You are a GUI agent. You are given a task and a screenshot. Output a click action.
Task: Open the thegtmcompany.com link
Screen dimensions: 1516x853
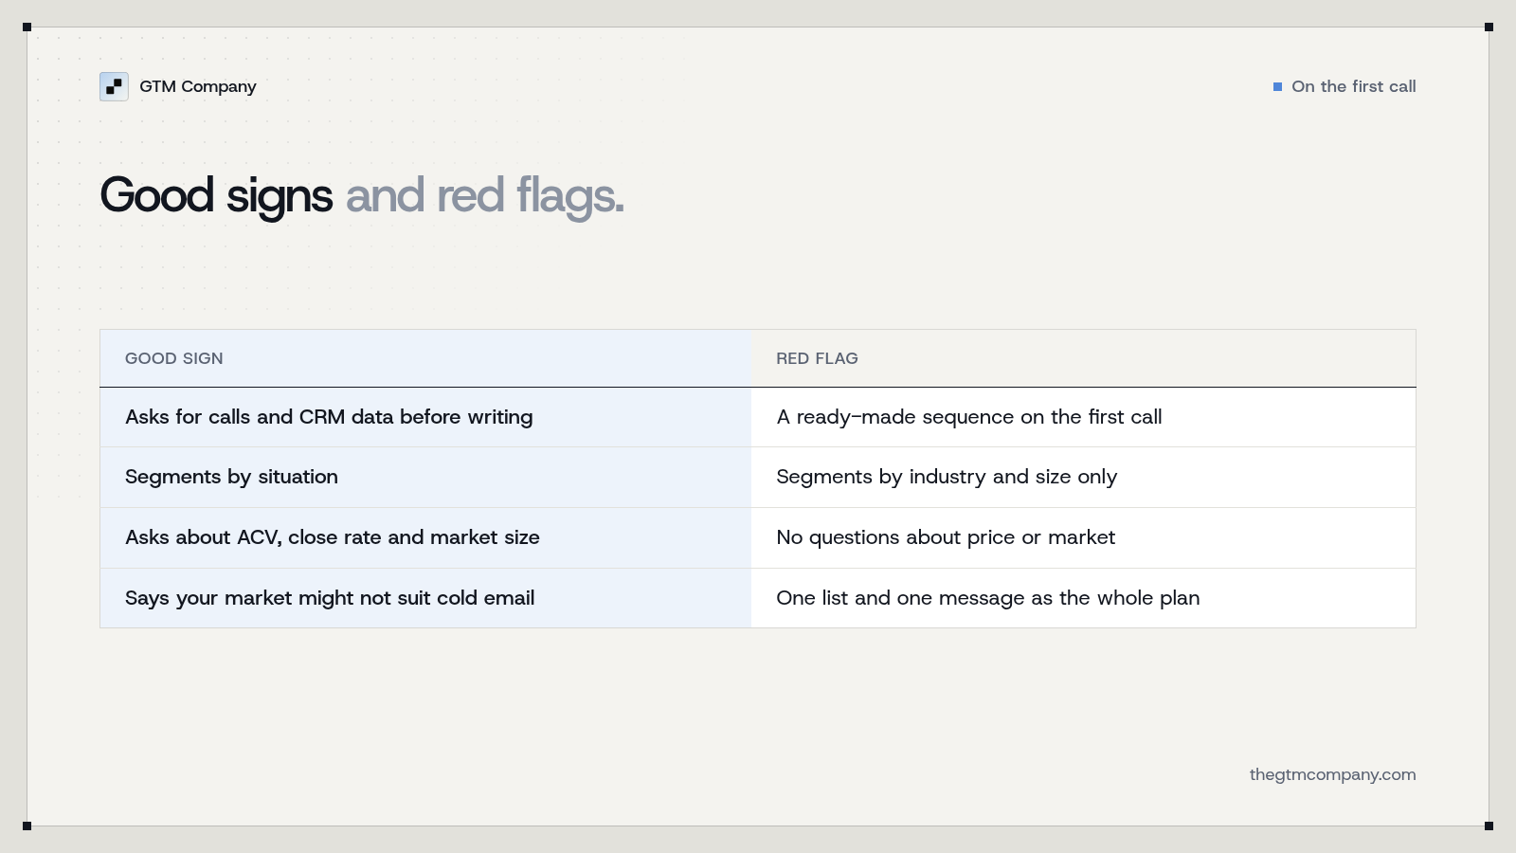pyautogui.click(x=1332, y=774)
